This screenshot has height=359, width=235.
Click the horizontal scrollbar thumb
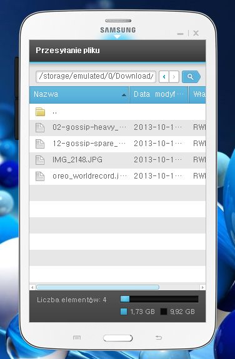point(97,287)
